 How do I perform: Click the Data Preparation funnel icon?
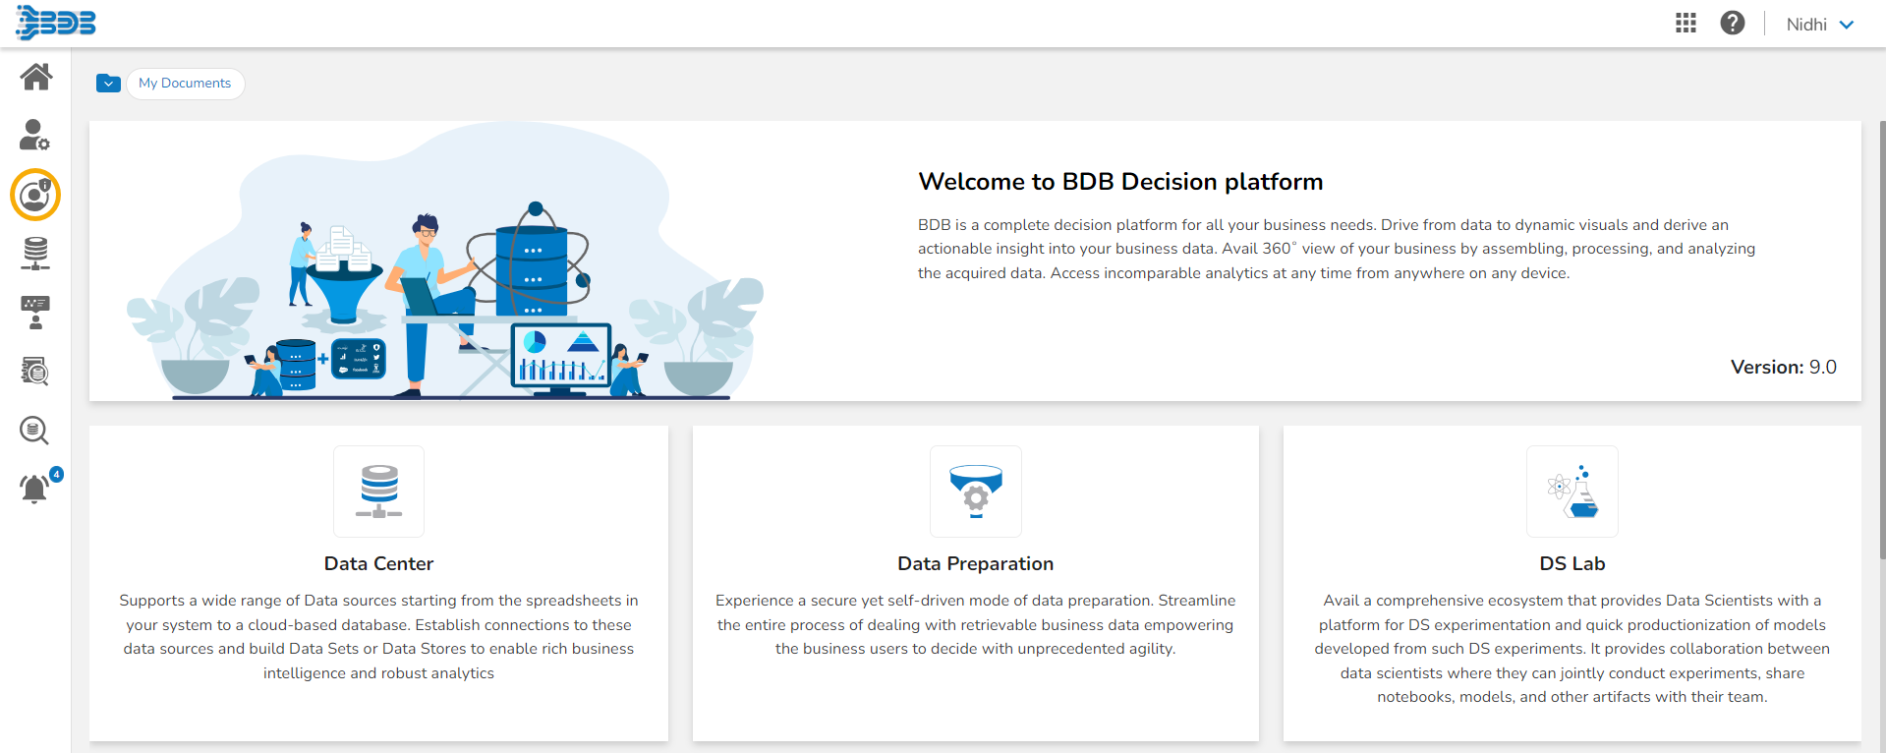[x=976, y=492]
